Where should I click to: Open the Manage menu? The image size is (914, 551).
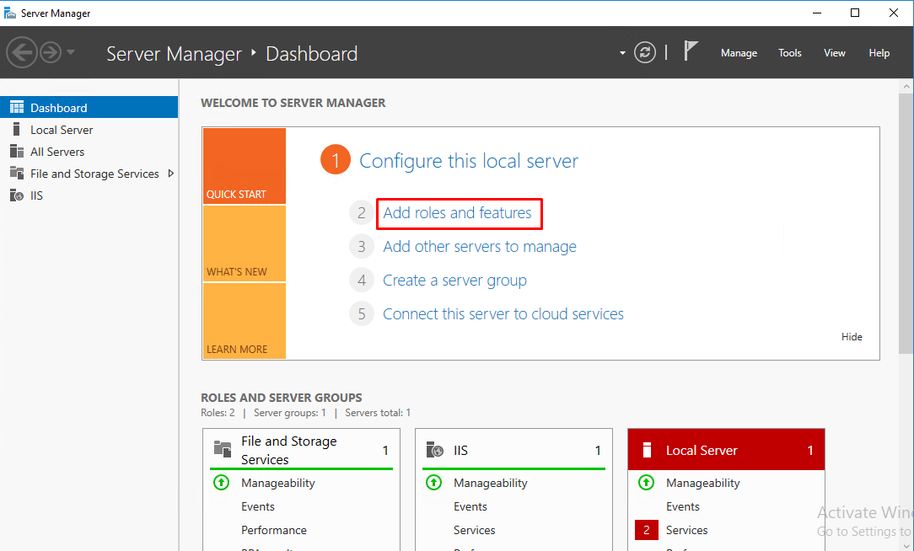coord(739,53)
